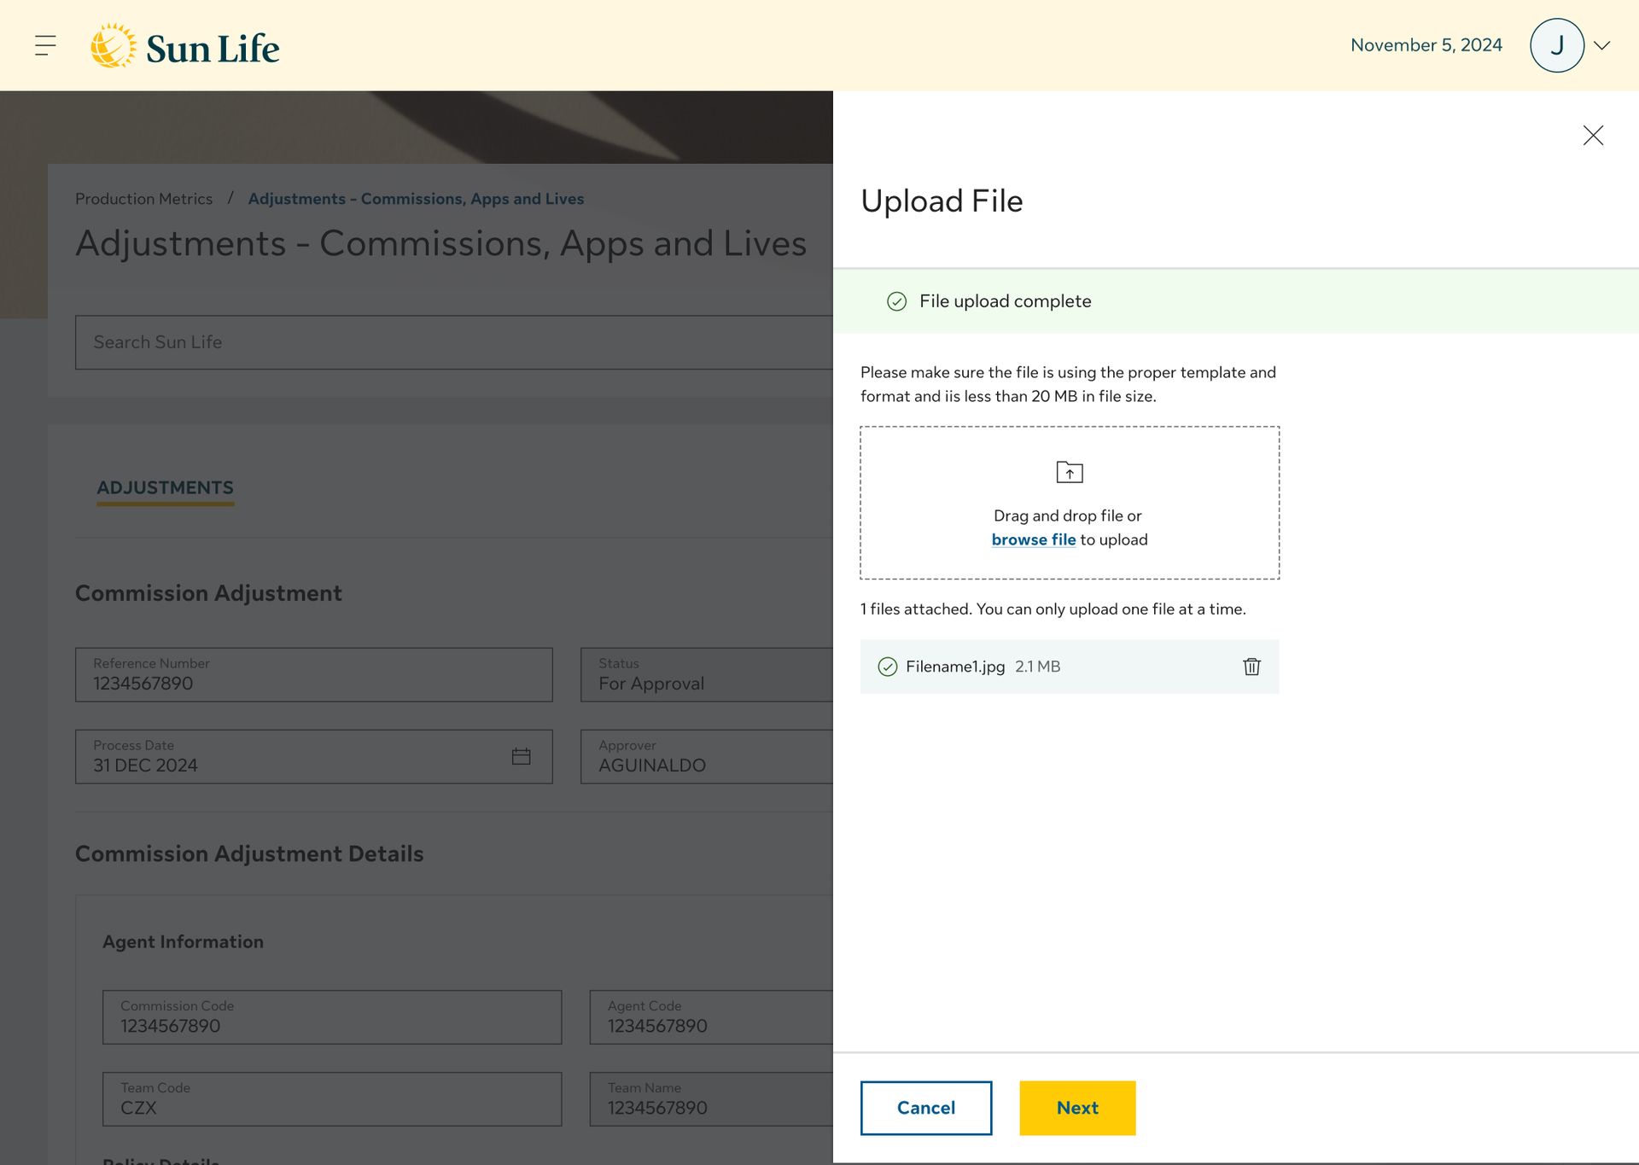Click the 1 files attached notice

tap(1053, 609)
